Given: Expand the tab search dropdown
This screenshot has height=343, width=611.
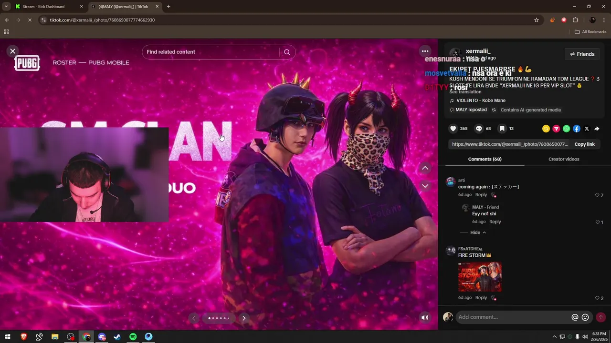Looking at the screenshot, I should coord(6,7).
